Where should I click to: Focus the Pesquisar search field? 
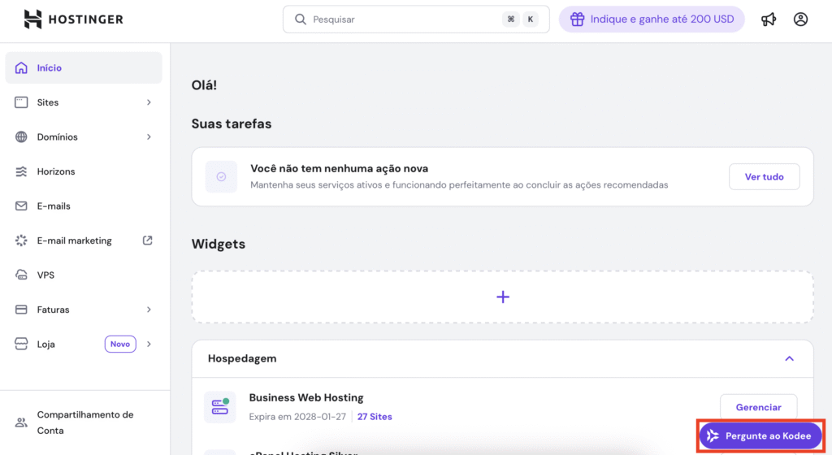click(416, 19)
